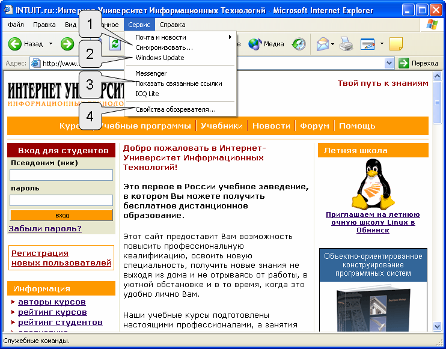The image size is (446, 349).
Task: Open the Edit button dropdown arrow
Action: click(382, 44)
